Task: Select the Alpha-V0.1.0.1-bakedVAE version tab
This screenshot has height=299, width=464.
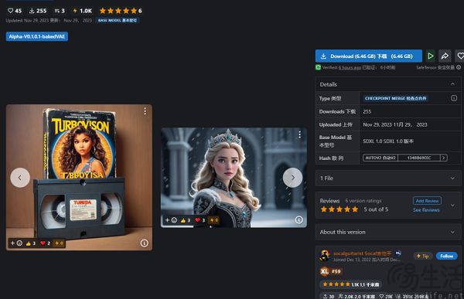Action: [37, 36]
